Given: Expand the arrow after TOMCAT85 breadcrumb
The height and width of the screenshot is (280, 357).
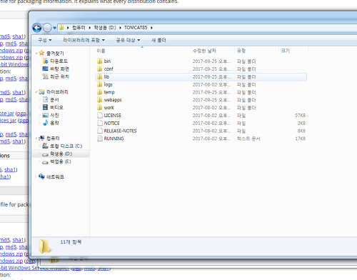Looking at the screenshot, I should tap(151, 28).
